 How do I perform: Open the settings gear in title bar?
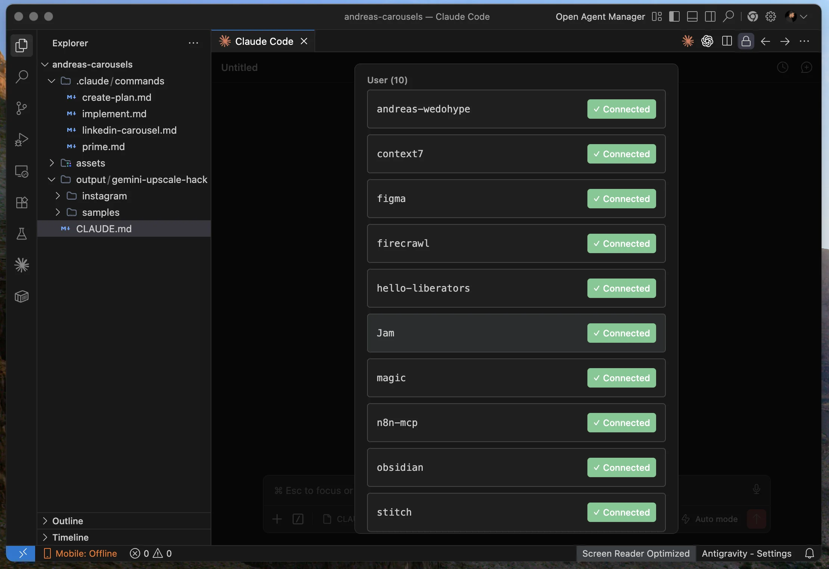tap(771, 16)
